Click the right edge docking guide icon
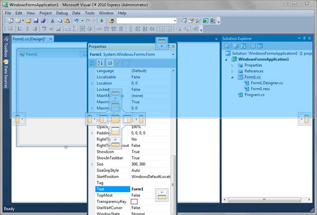This screenshot has width=317, height=215. pyautogui.click(x=304, y=119)
